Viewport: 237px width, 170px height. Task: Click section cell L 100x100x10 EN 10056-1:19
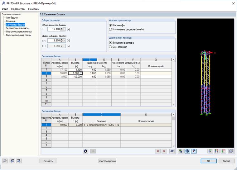(x=102, y=125)
